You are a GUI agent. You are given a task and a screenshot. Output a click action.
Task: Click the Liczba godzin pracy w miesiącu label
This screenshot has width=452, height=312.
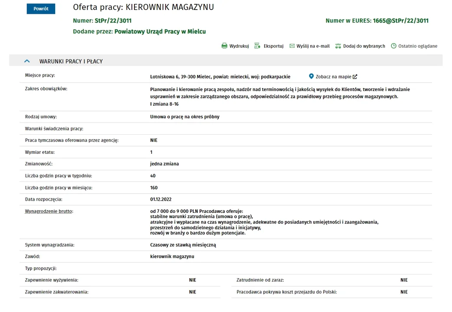(x=59, y=188)
